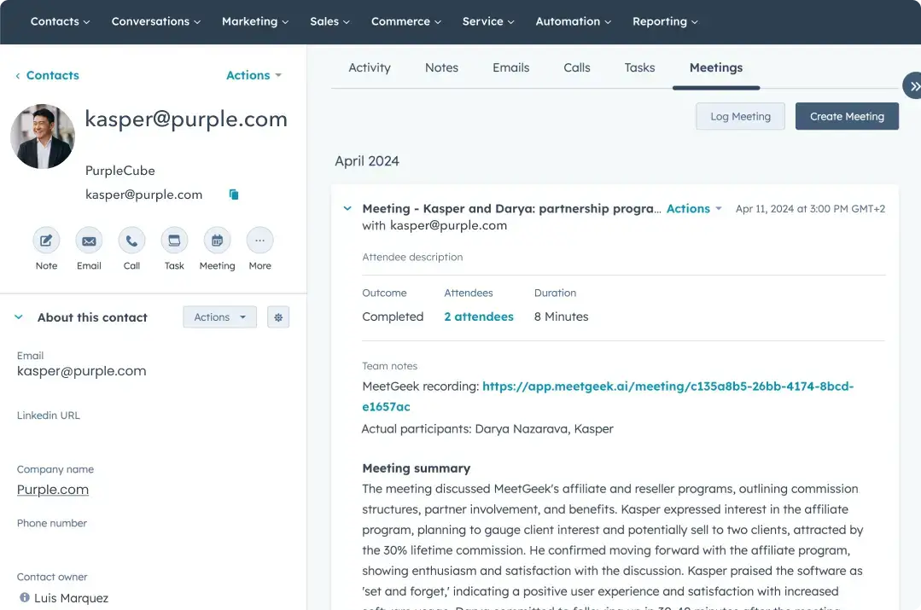Compose an email using the Email icon

[89, 241]
